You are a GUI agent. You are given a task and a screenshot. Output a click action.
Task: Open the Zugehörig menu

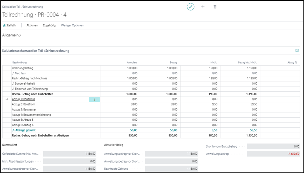49,25
